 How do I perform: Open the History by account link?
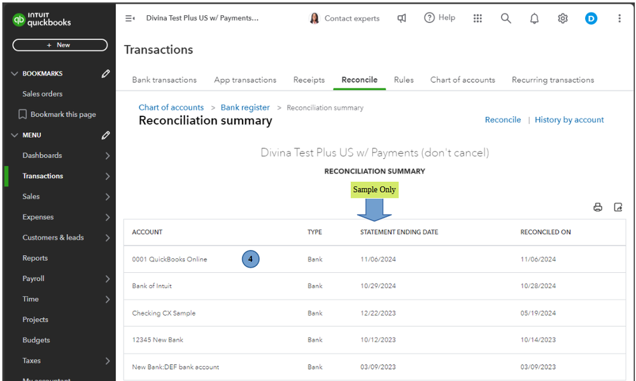[x=569, y=120]
